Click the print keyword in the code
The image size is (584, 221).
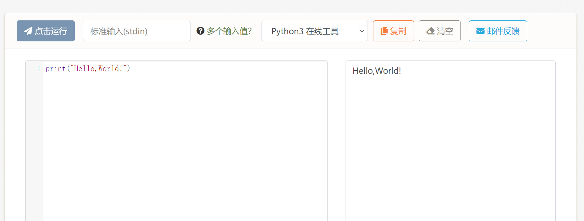56,69
